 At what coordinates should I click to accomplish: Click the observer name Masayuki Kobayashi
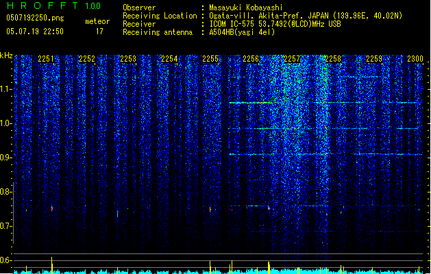[246, 8]
